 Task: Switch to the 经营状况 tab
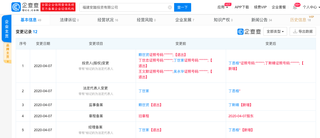[x=108, y=20]
